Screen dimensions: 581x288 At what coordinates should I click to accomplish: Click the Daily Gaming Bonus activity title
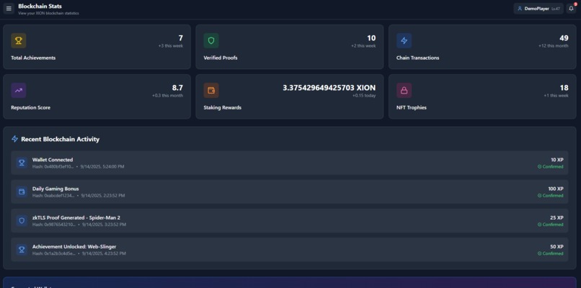(x=56, y=189)
